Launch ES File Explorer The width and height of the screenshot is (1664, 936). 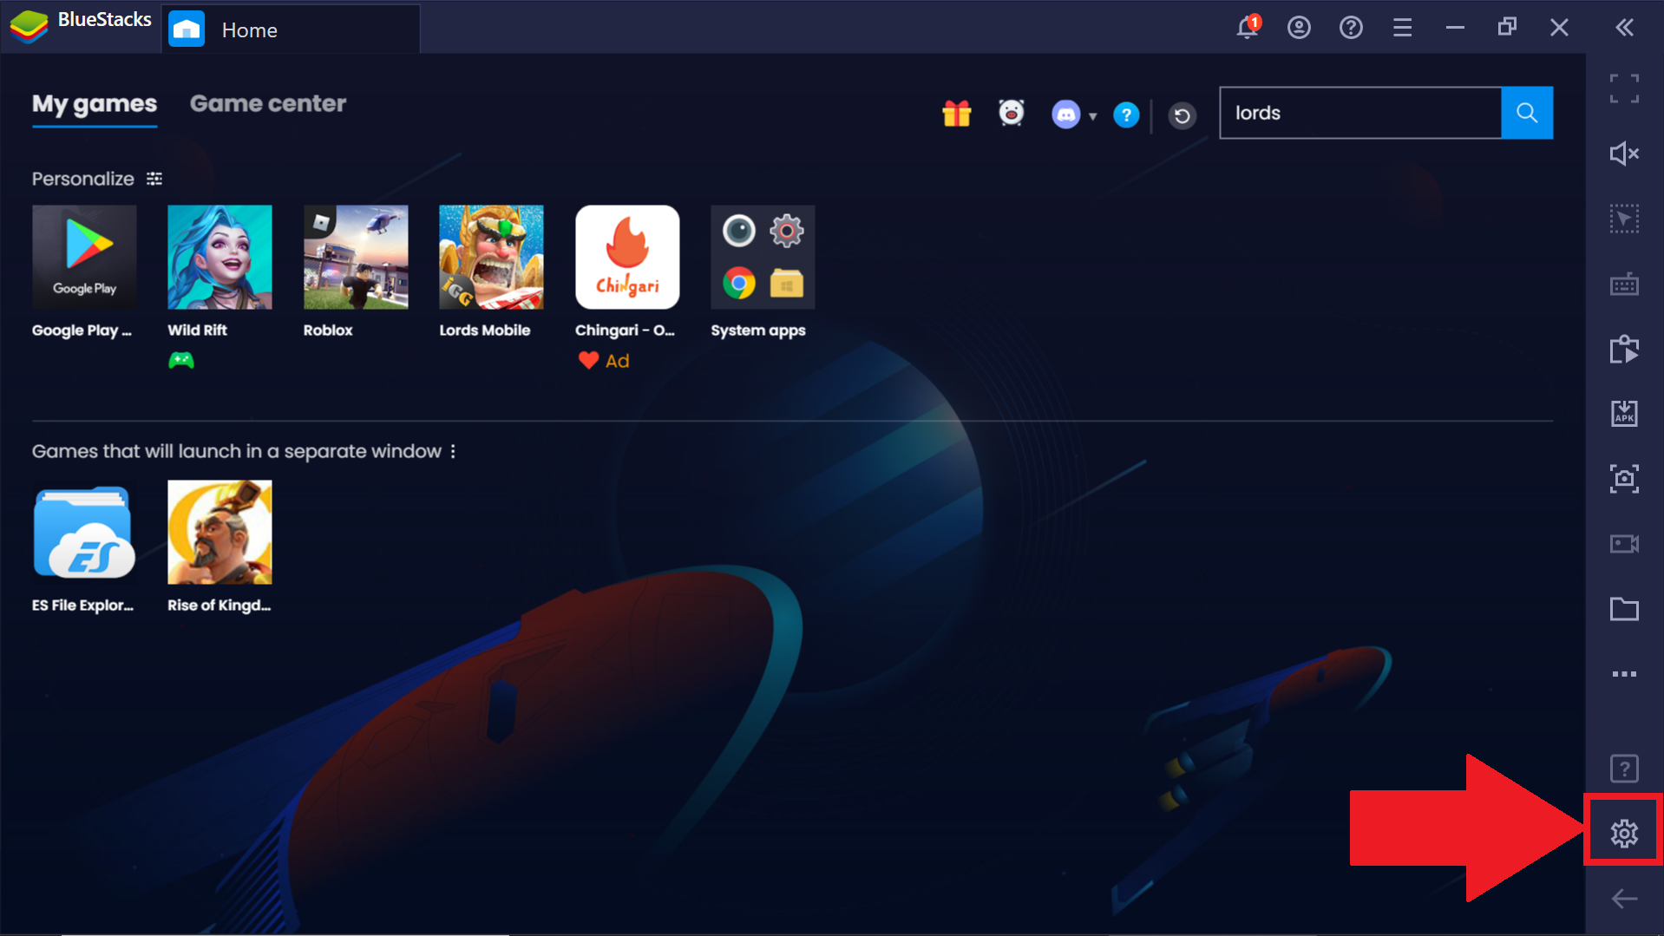tap(84, 533)
